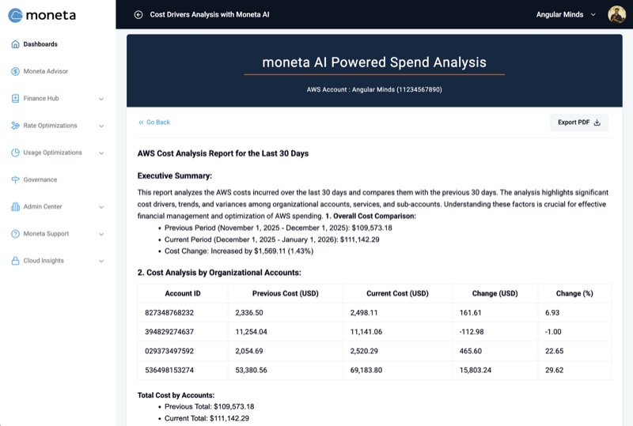Screen dimensions: 633x426
Task: Click the Governance signpost icon
Action: [x=15, y=179]
